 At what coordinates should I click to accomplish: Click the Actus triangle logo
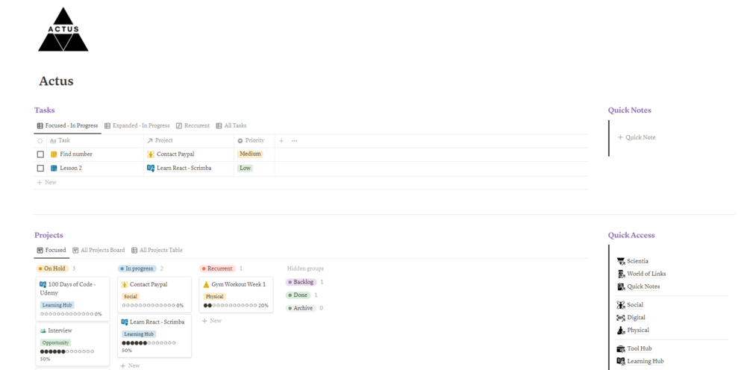pos(63,29)
